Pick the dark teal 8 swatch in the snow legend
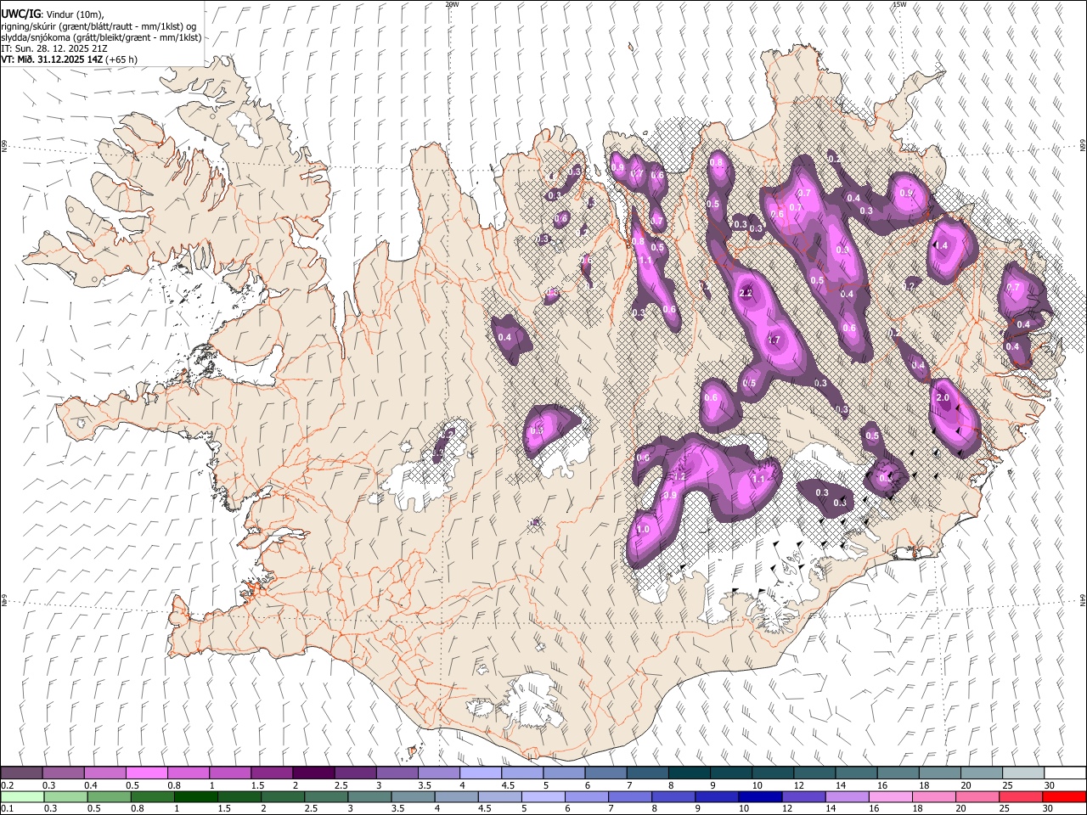This screenshot has height=815, width=1087. (x=690, y=773)
